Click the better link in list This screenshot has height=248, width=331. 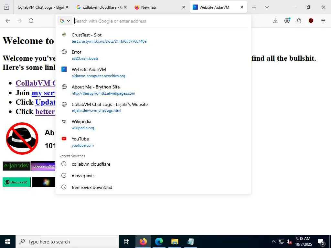point(45,111)
